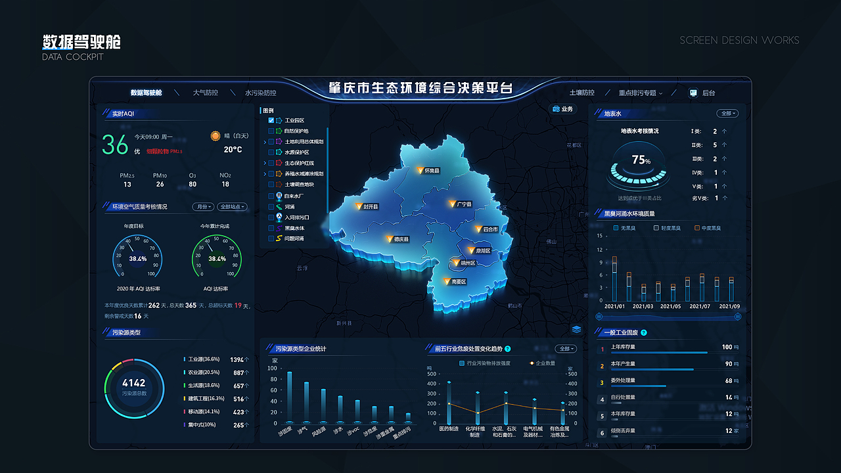
Task: Open the map layers stack icon
Action: tap(576, 329)
